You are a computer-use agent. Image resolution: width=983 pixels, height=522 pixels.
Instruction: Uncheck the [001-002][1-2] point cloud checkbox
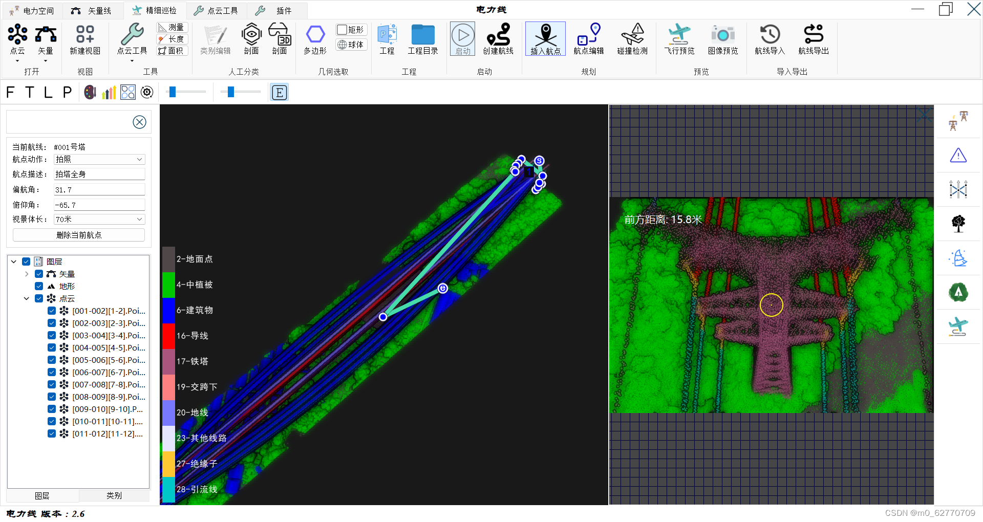click(52, 311)
